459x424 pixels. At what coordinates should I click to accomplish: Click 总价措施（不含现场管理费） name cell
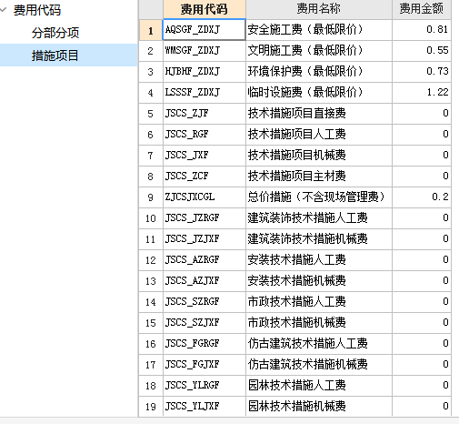coord(319,197)
